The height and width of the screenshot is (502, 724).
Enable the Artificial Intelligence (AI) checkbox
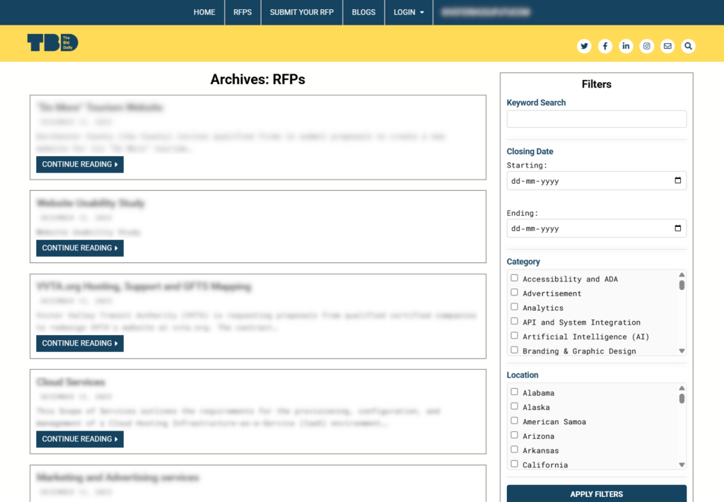[x=515, y=336]
